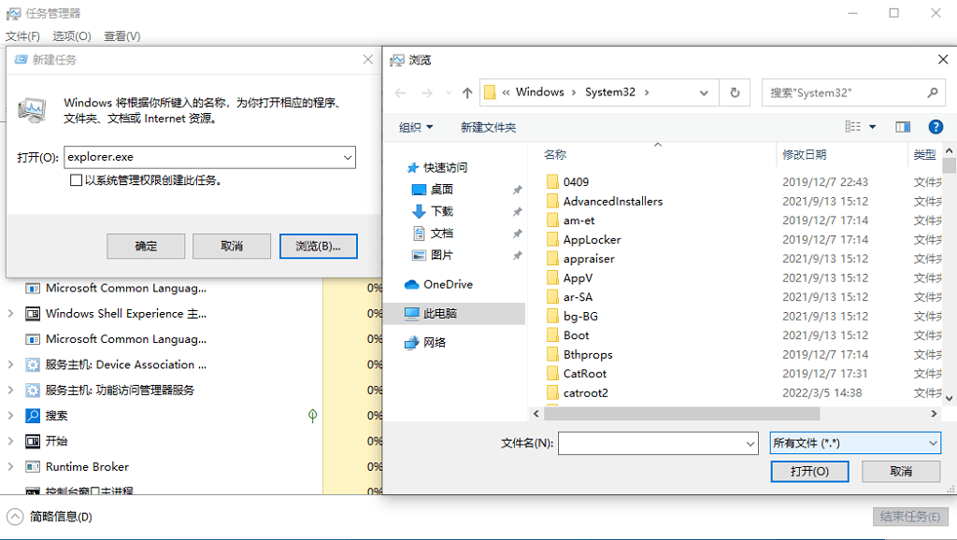Click the New folder button
This screenshot has height=540, width=957.
coord(488,127)
